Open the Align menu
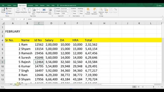 tap(106, 10)
